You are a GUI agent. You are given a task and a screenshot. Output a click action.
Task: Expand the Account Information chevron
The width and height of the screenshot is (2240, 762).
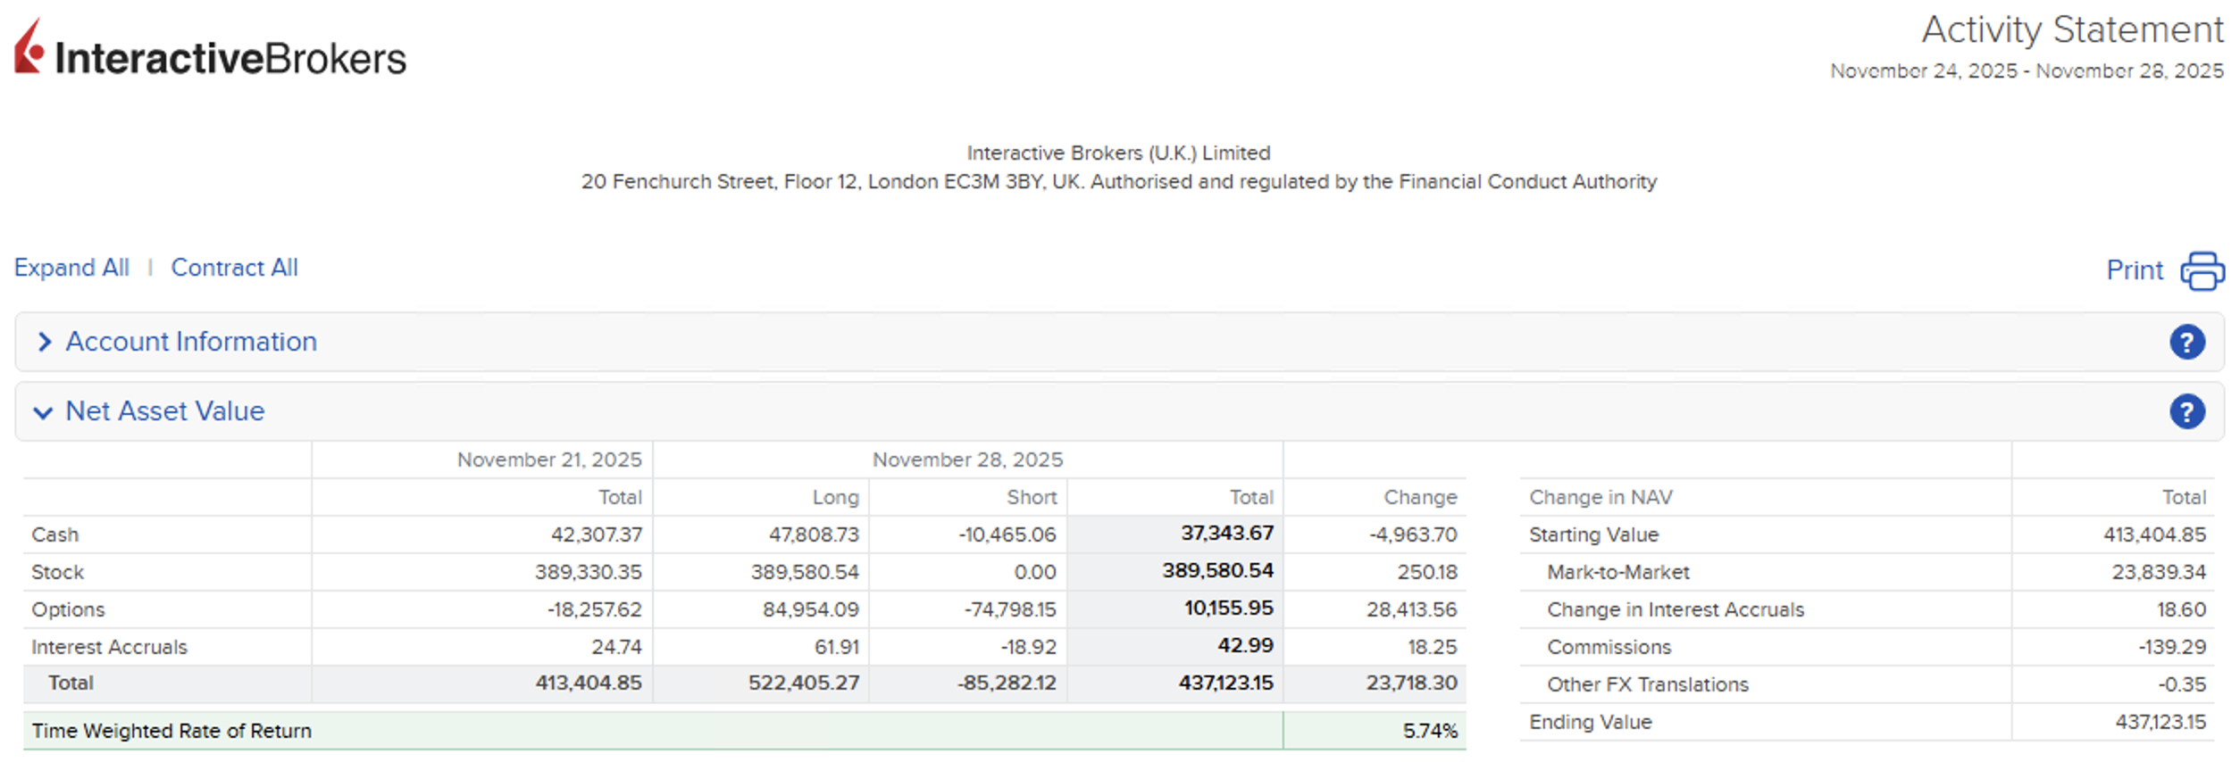point(44,343)
